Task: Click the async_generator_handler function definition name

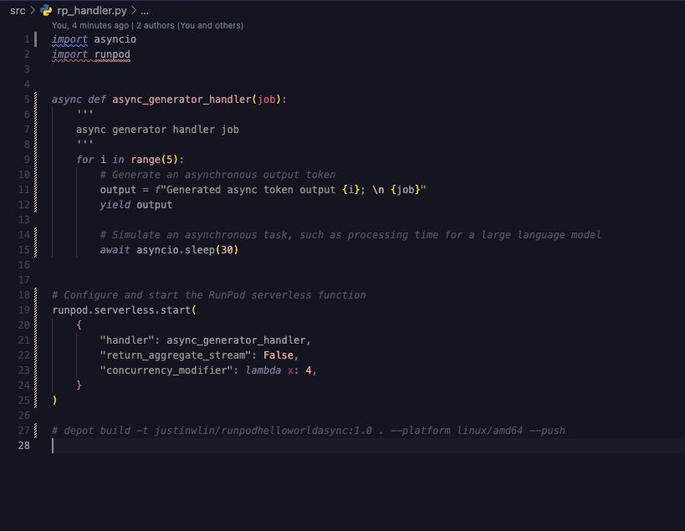Action: pos(181,100)
